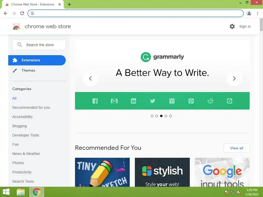Select the fifth carousel dot

171,116
